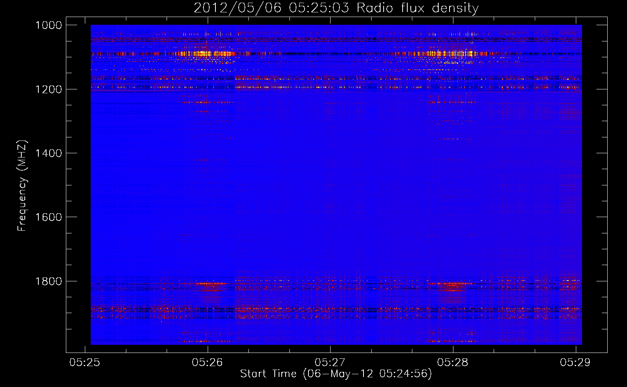Click the 1800 frequency tick label
627x387 pixels.
coord(49,281)
